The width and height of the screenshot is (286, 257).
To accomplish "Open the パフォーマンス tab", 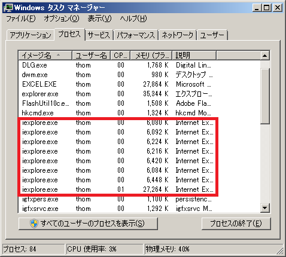I will pyautogui.click(x=136, y=35).
